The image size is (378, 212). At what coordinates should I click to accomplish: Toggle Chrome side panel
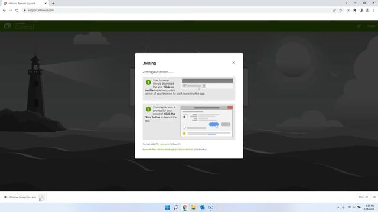361,11
